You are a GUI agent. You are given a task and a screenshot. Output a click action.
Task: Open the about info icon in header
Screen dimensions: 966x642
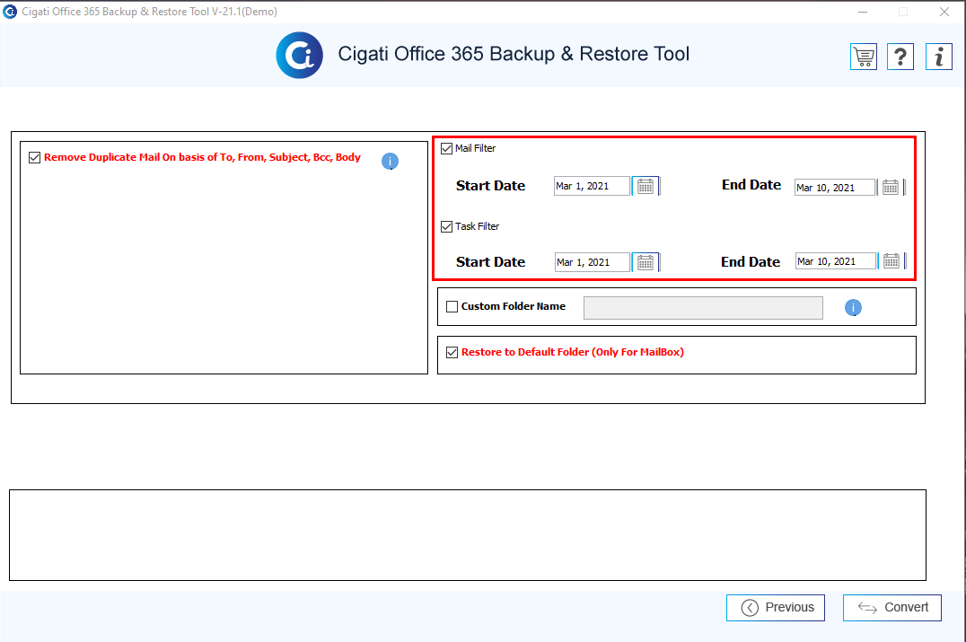click(x=939, y=57)
